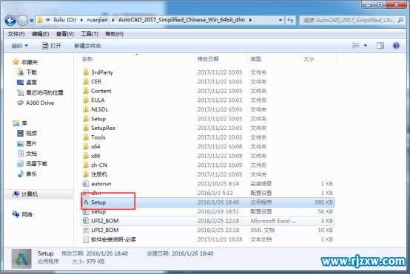Click the refresh button beside the address bar

[290, 20]
